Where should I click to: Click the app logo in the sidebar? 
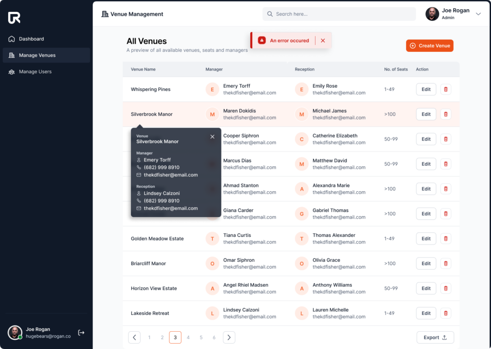point(14,18)
